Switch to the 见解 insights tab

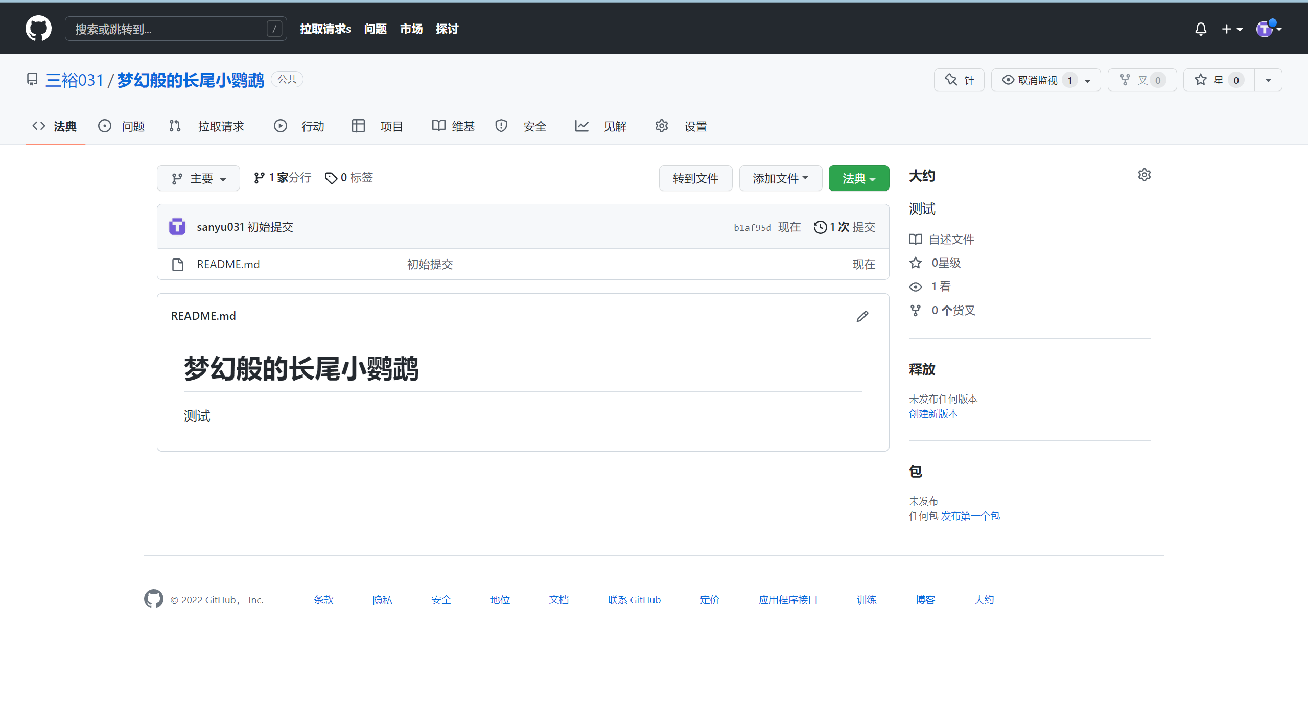(601, 126)
